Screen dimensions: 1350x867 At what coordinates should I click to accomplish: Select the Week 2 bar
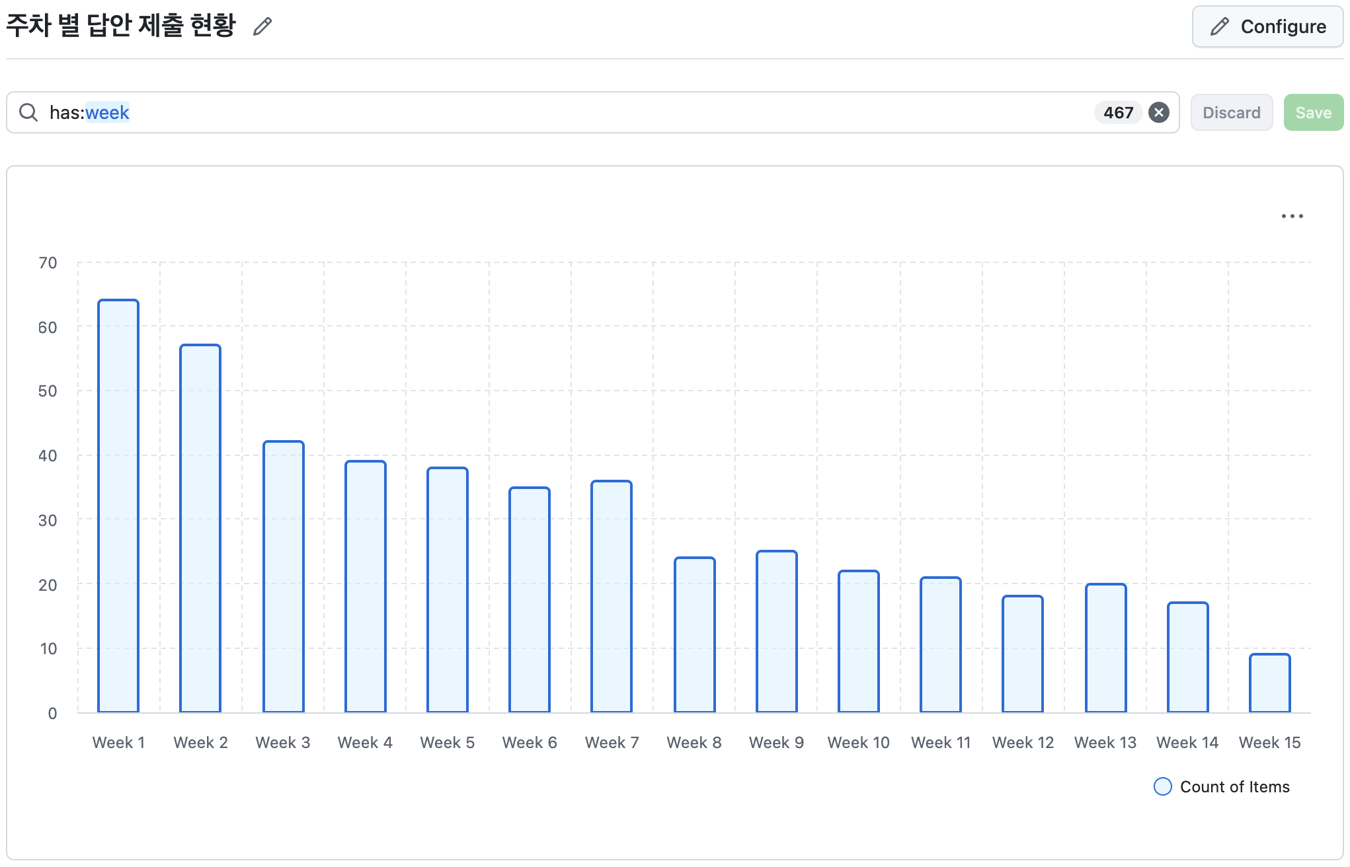pos(200,529)
